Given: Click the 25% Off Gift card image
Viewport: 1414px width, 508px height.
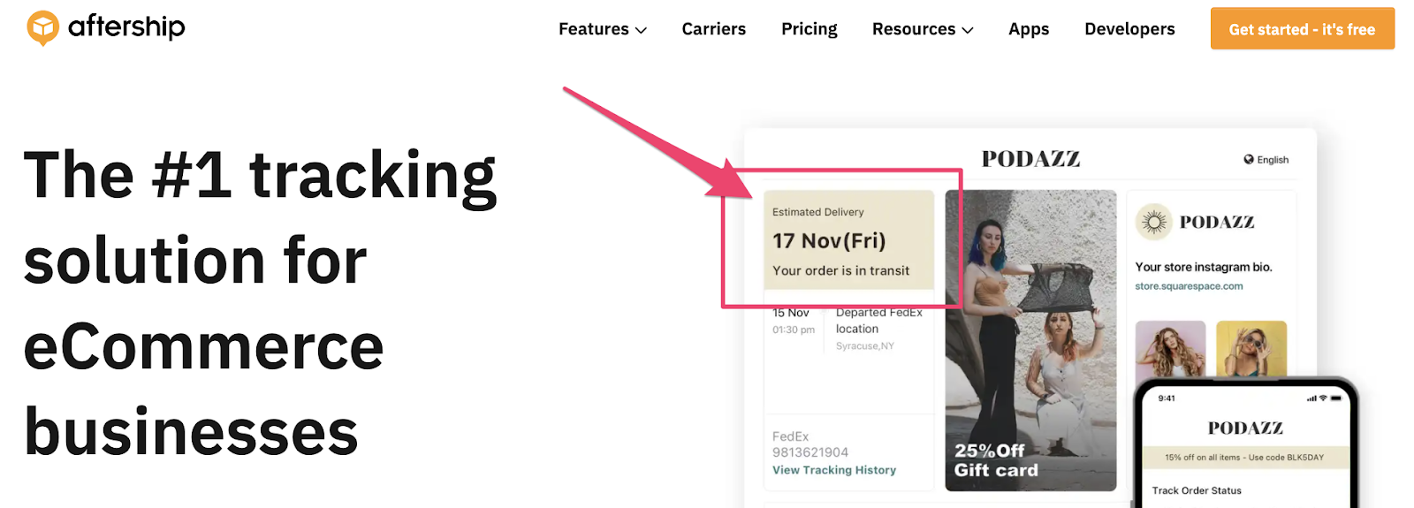Looking at the screenshot, I should (1030, 340).
